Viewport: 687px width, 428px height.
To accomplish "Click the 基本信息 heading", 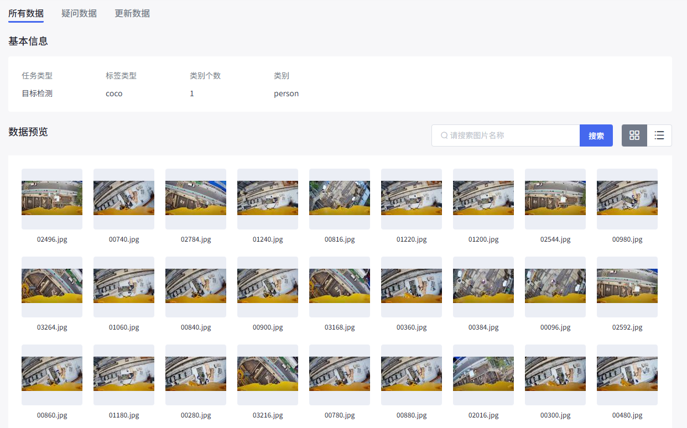I will point(28,41).
